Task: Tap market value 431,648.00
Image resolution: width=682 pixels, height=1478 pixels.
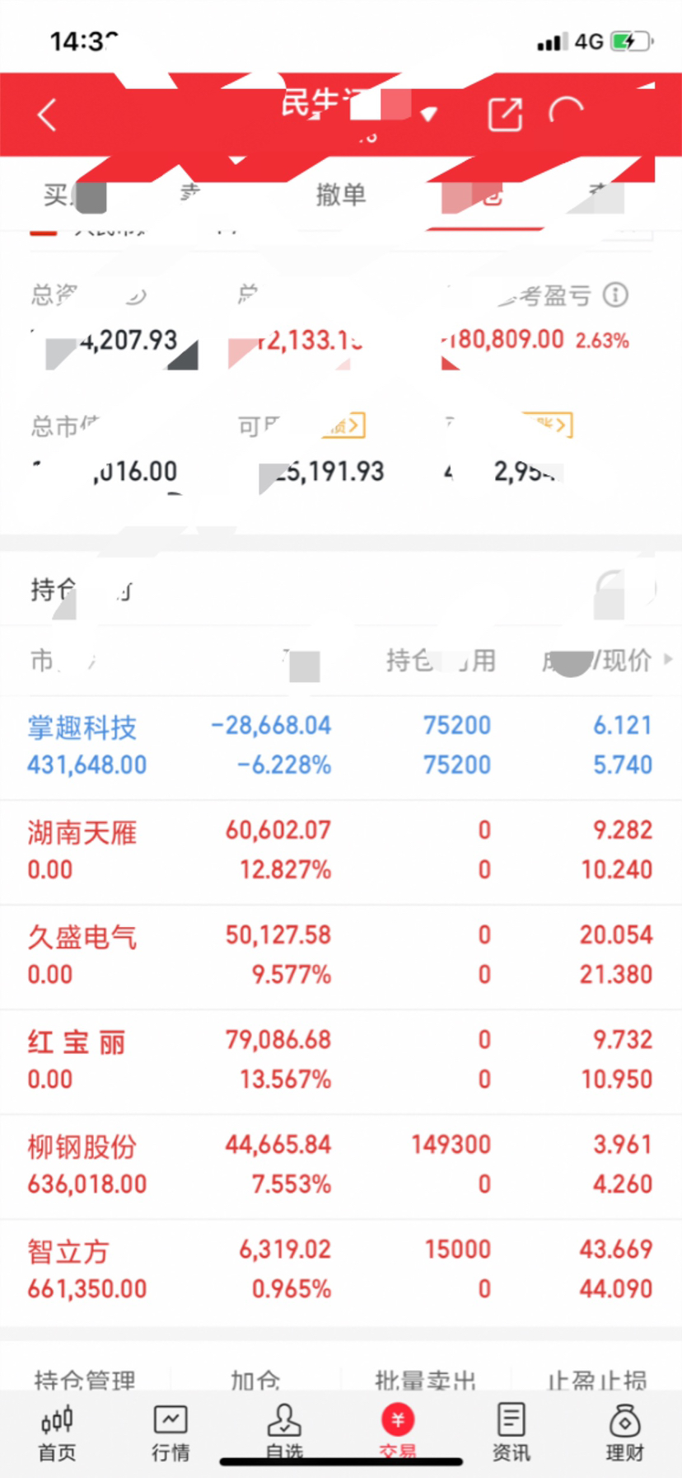Action: click(87, 765)
